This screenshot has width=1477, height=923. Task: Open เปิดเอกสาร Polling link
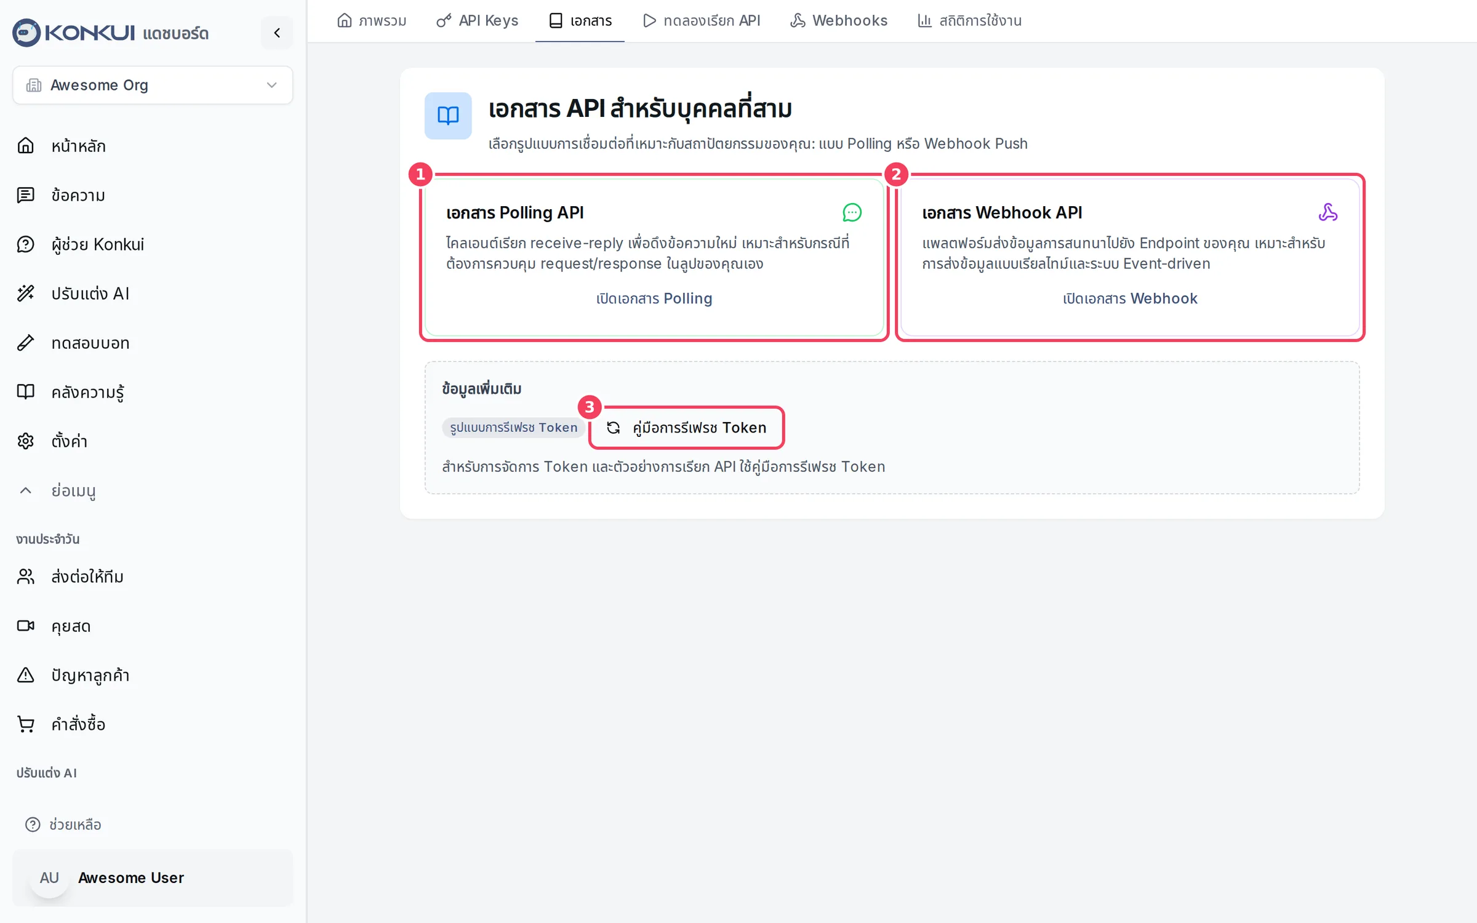coord(654,298)
